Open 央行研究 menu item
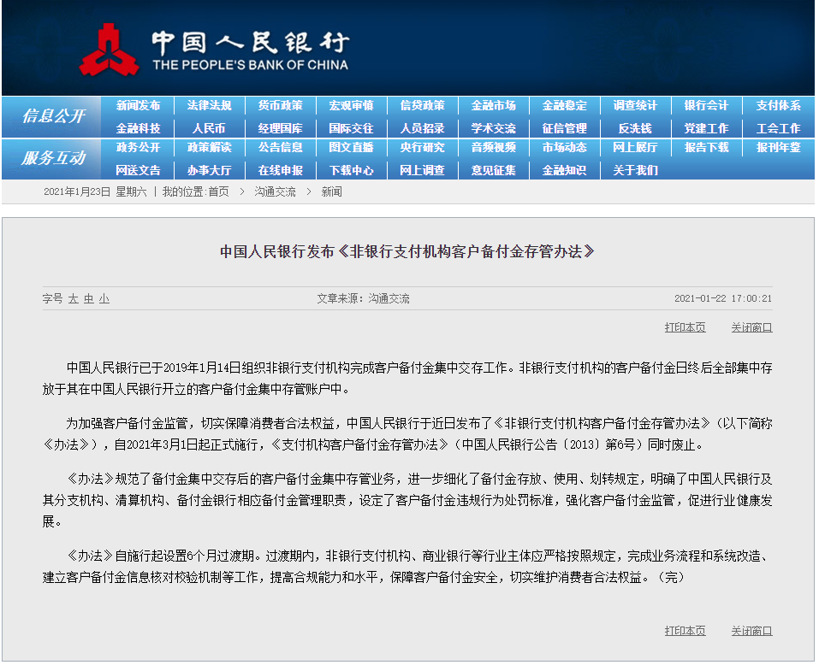The width and height of the screenshot is (819, 665). coord(423,148)
